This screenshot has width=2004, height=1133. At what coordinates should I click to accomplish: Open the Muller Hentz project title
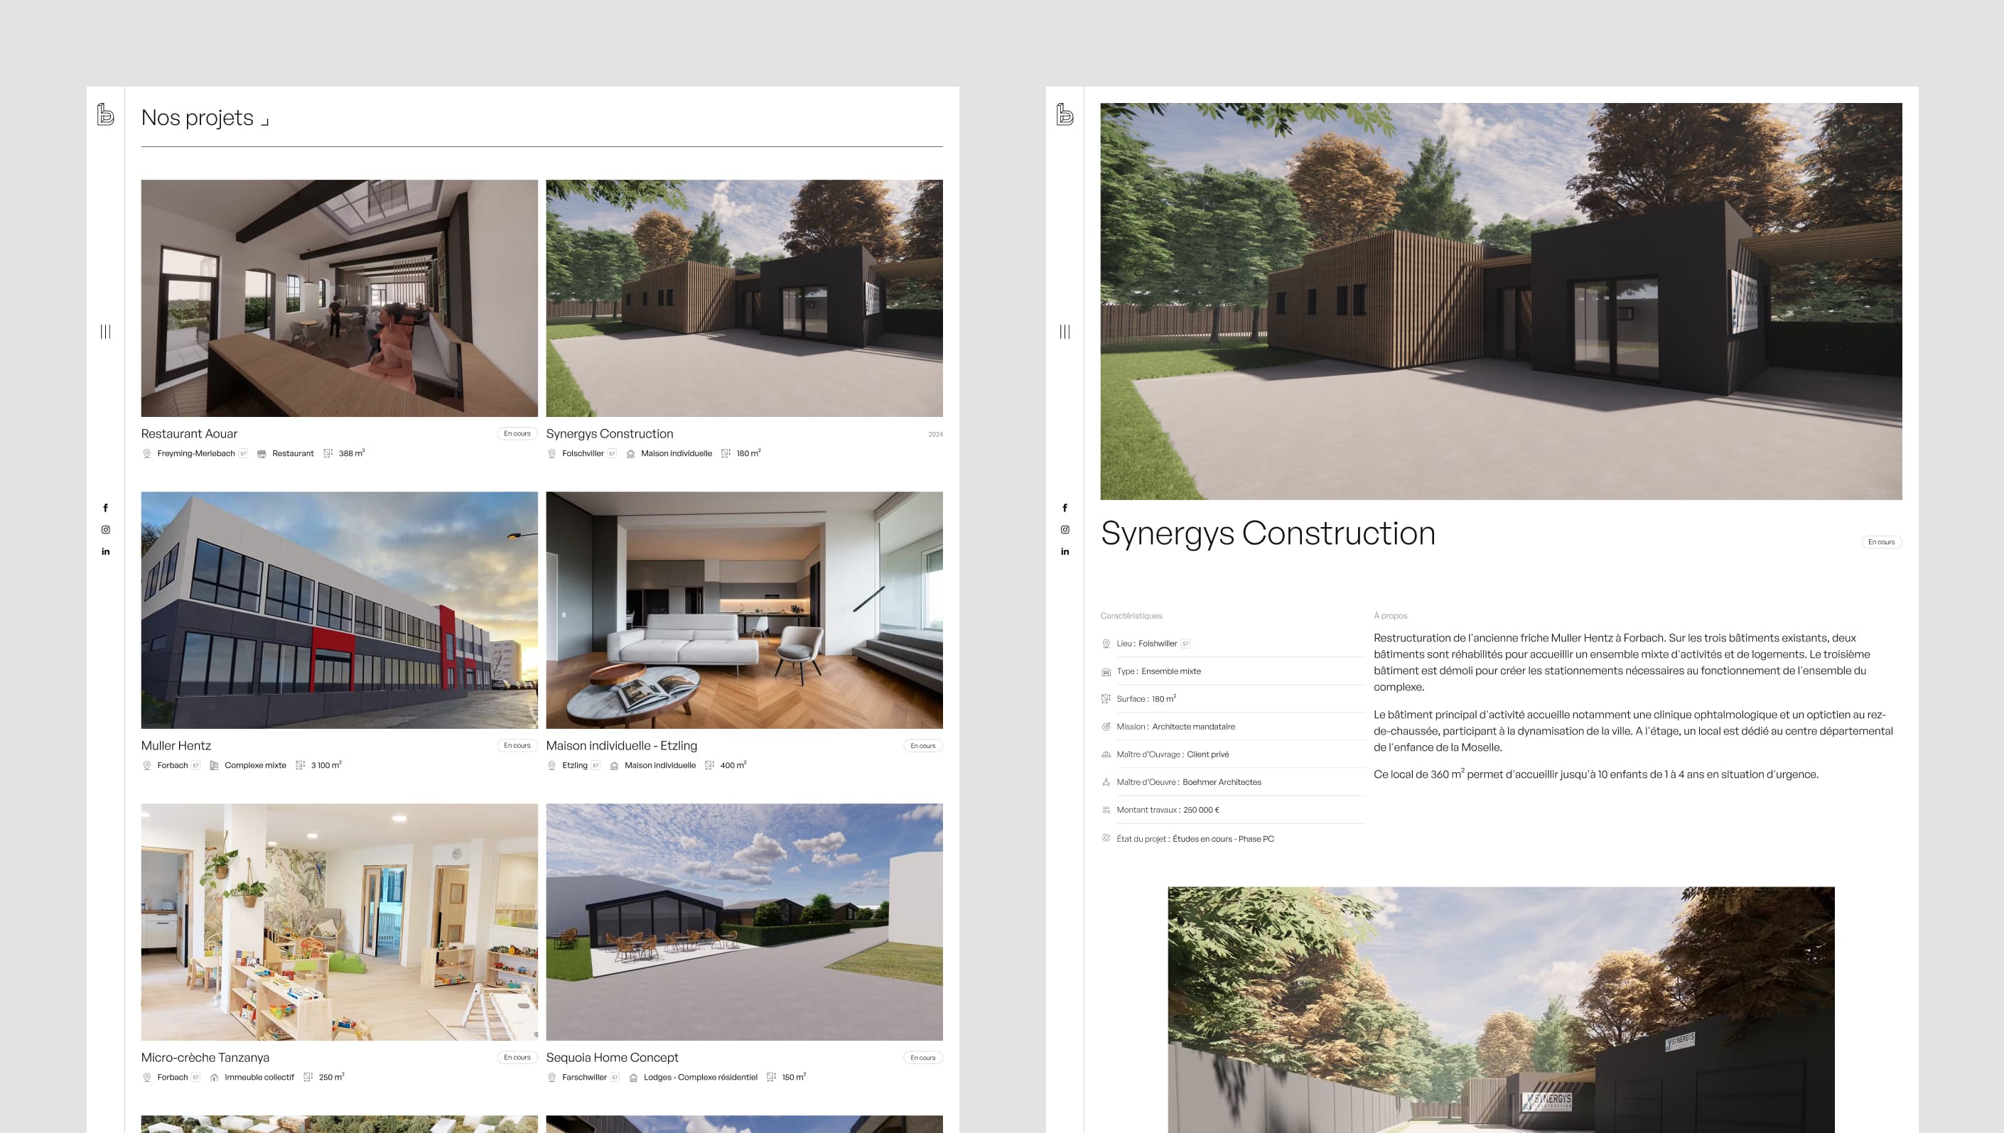click(176, 745)
